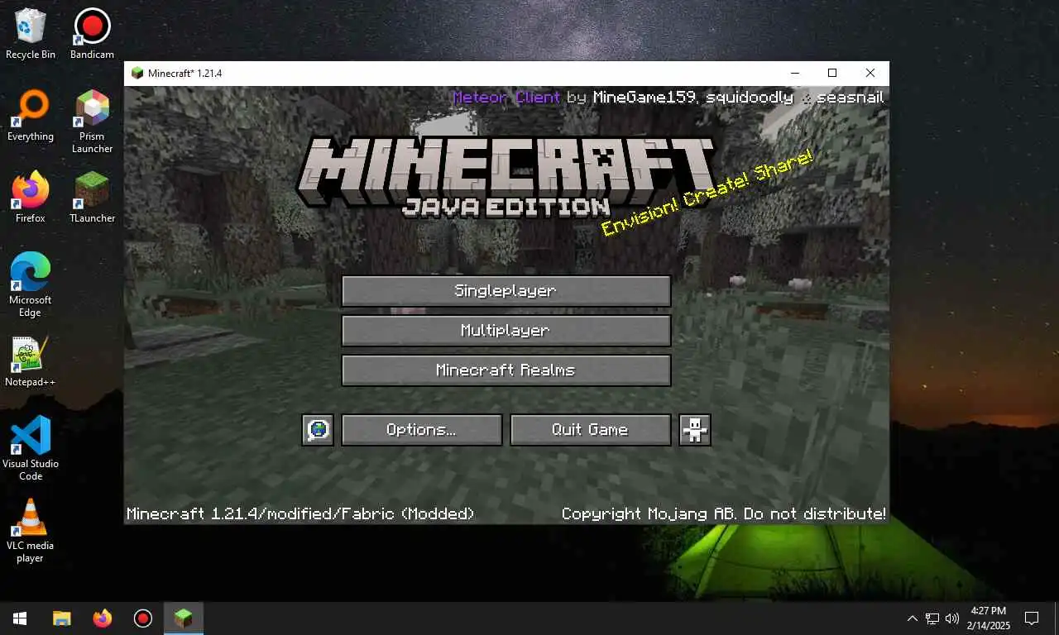The image size is (1059, 635).
Task: Select the Firefox desktop shortcut
Action: 31,198
